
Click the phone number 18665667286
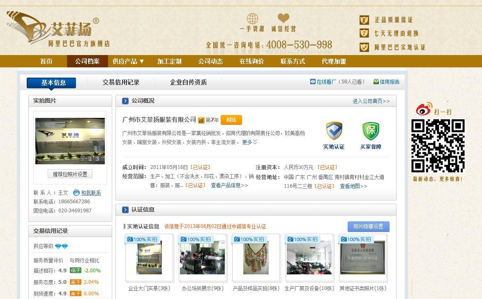pos(74,202)
